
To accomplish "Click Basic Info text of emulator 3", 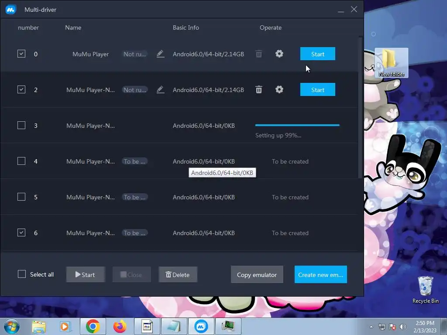I will point(203,126).
